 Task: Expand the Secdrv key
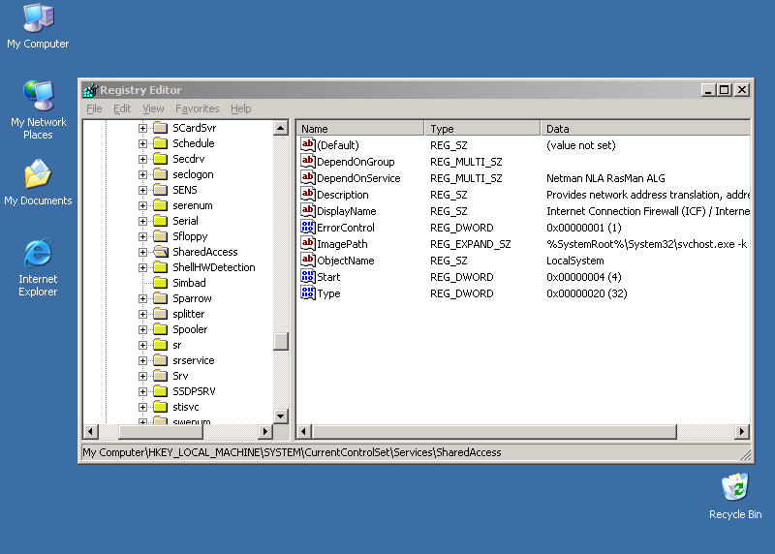[x=142, y=159]
